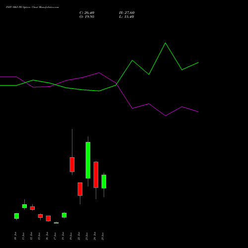Click the first green candle above 10 Jun
This screenshot has width=248, height=248.
point(16,216)
